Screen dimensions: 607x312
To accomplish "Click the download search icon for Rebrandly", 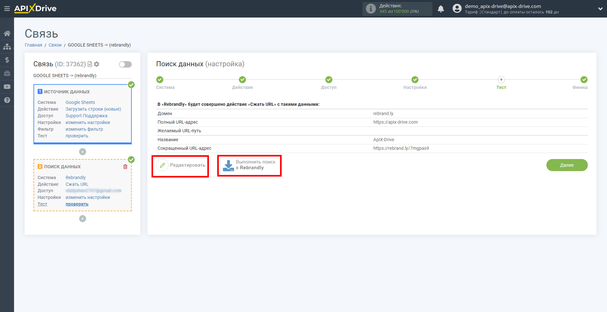I will click(228, 165).
